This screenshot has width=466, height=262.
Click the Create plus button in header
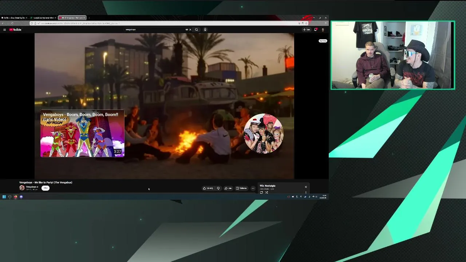pos(307,29)
